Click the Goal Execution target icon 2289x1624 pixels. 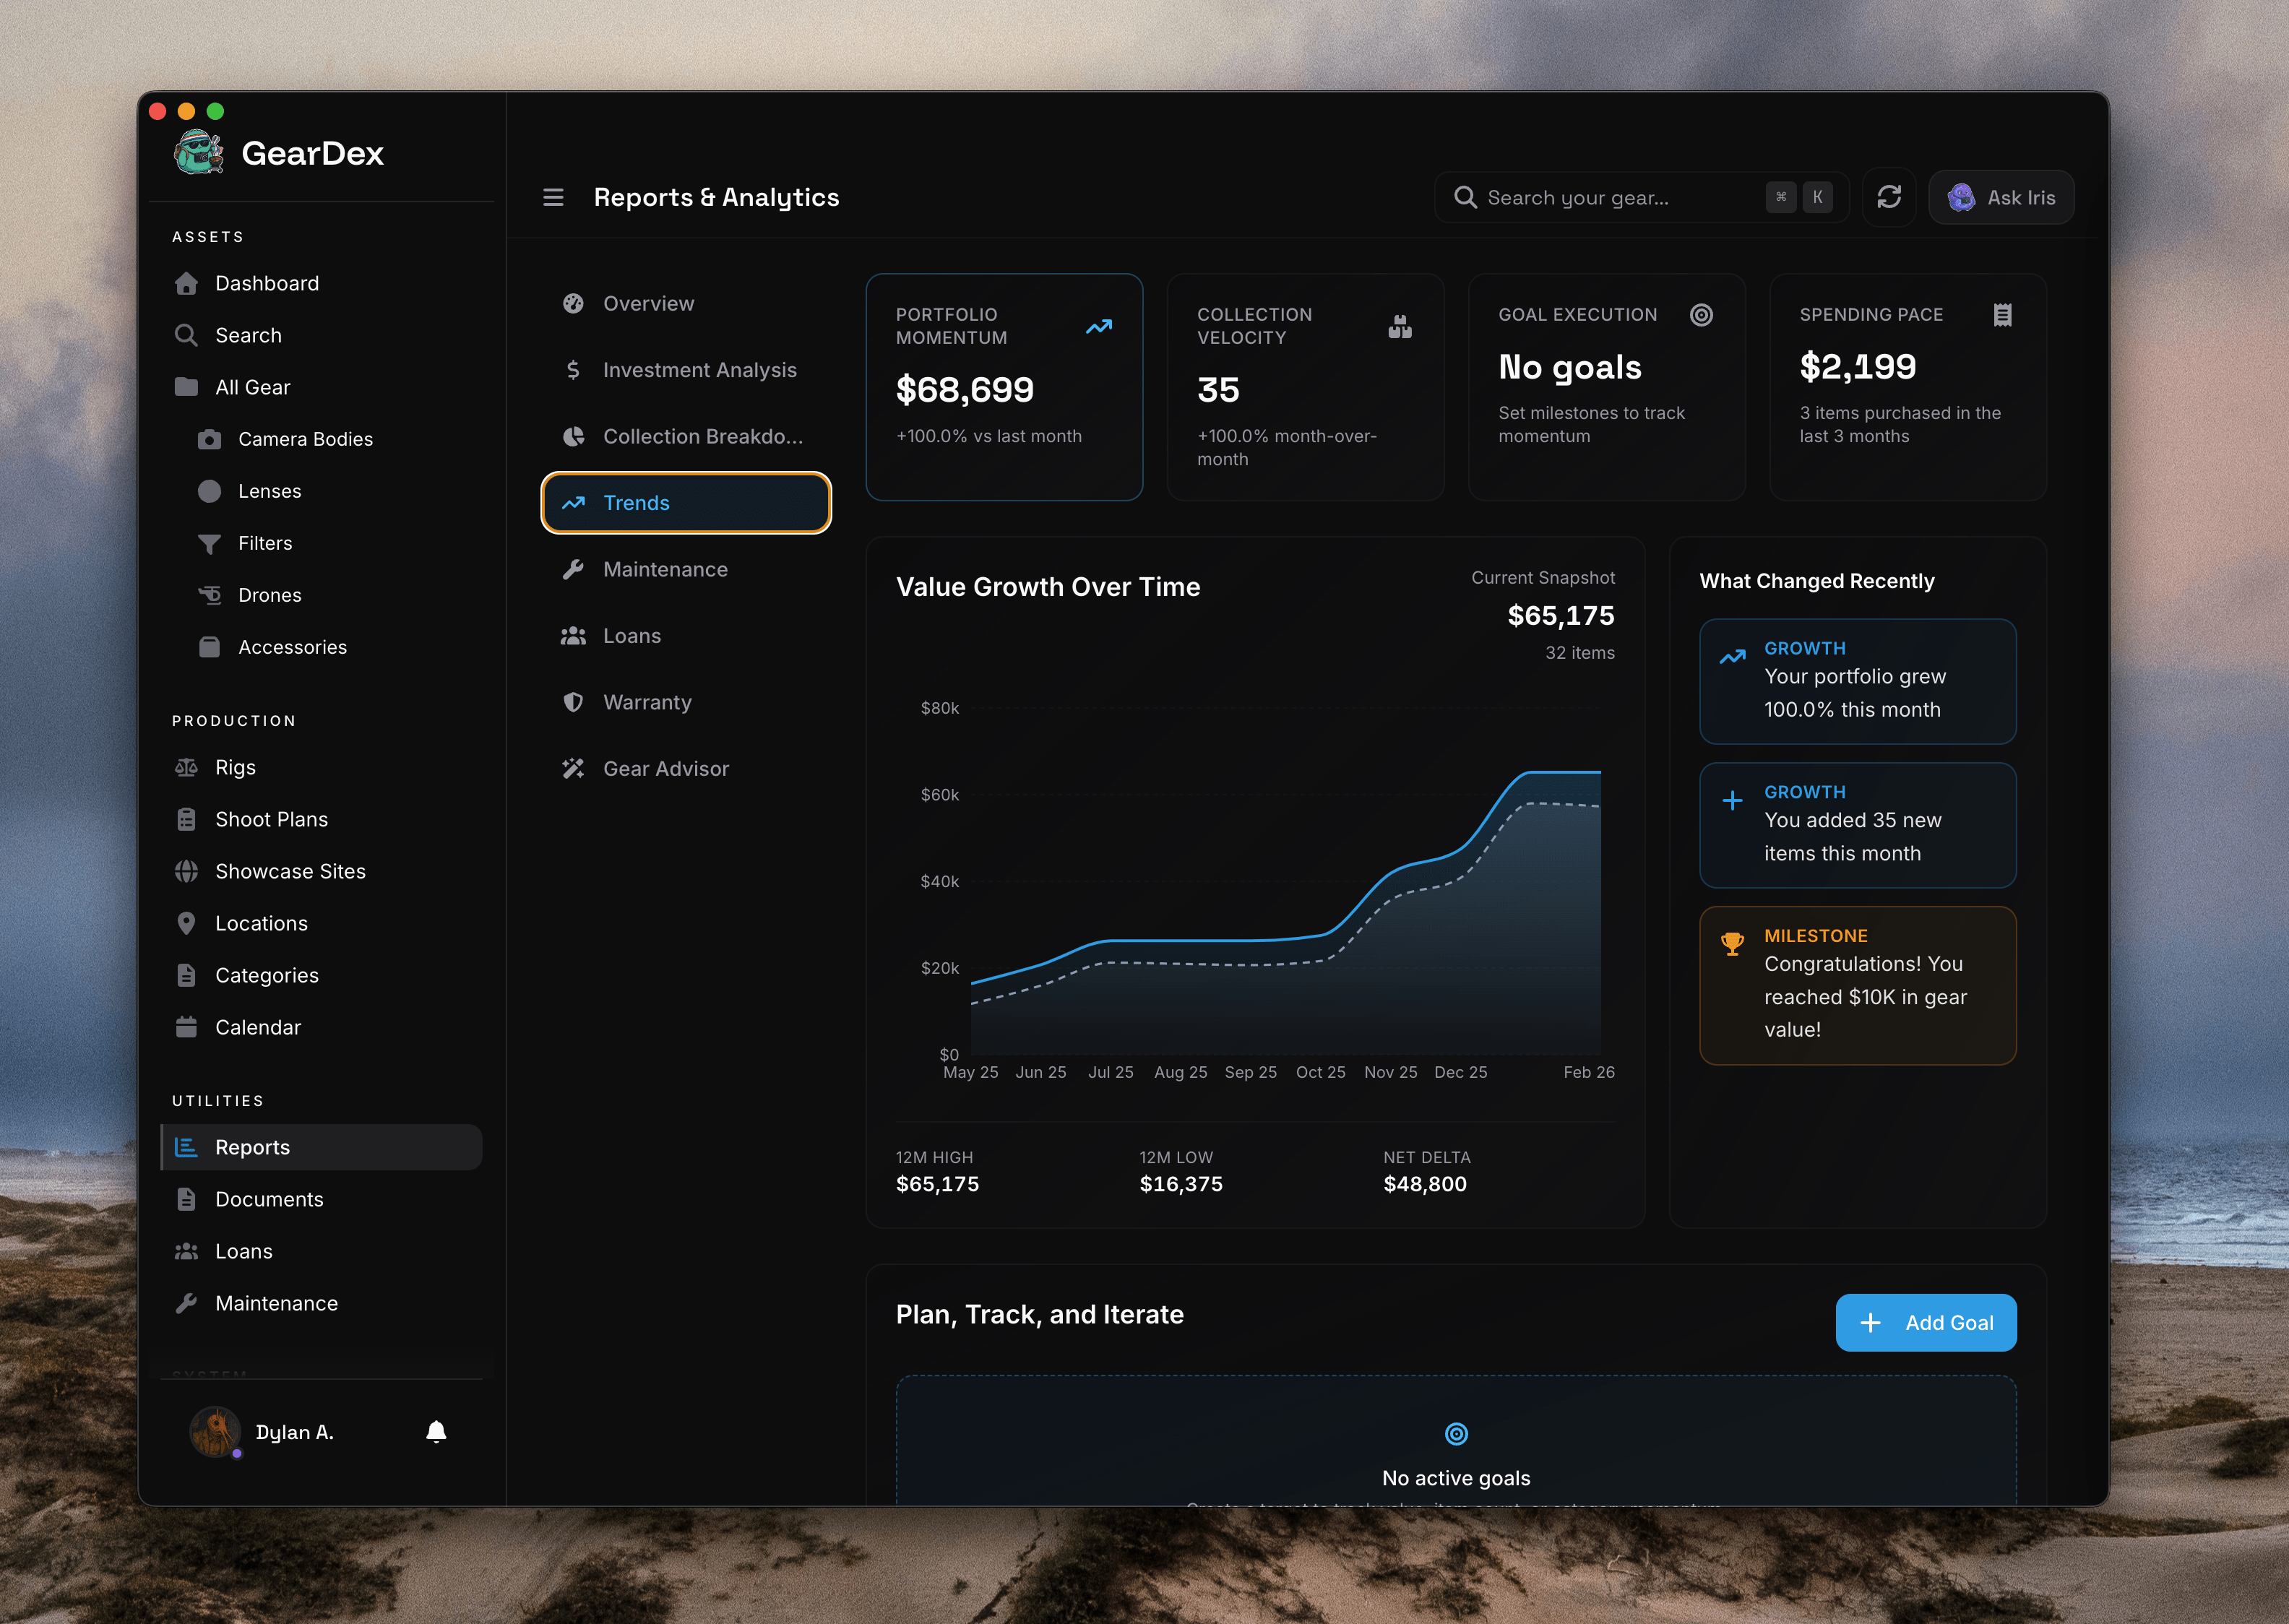pos(1701,315)
